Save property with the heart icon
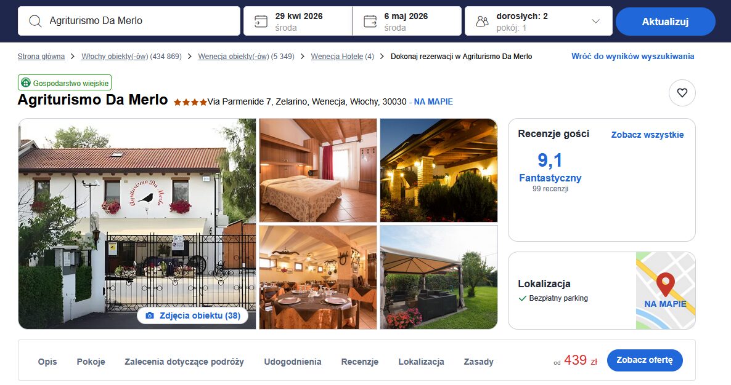The image size is (731, 385). (x=682, y=93)
